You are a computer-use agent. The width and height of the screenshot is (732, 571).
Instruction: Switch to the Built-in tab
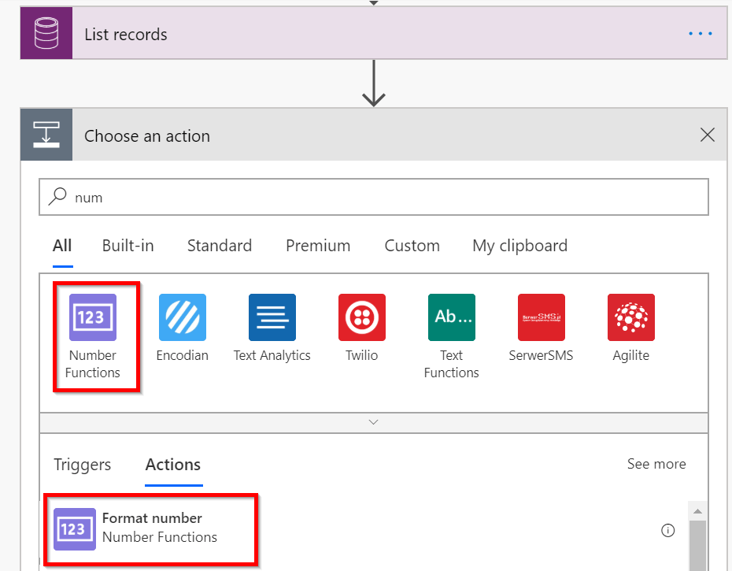tap(128, 246)
